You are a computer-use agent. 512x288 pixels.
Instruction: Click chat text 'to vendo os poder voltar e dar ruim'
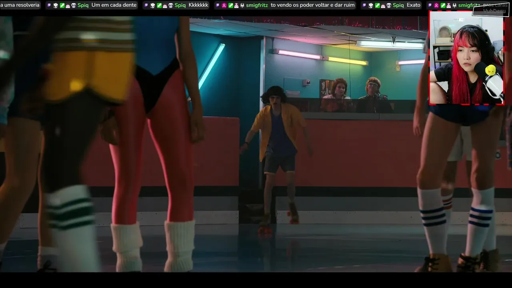pyautogui.click(x=313, y=5)
